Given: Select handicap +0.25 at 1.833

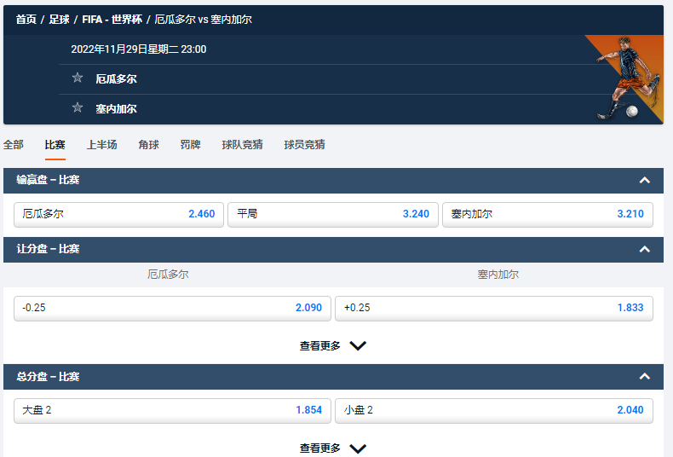Looking at the screenshot, I should (494, 308).
